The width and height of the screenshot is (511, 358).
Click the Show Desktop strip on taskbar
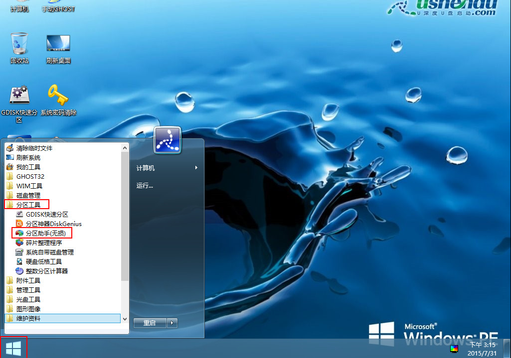507,348
